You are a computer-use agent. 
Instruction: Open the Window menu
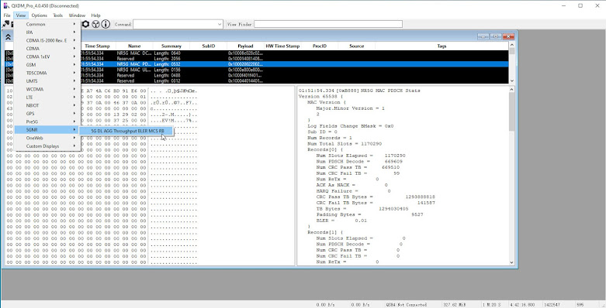(x=77, y=15)
